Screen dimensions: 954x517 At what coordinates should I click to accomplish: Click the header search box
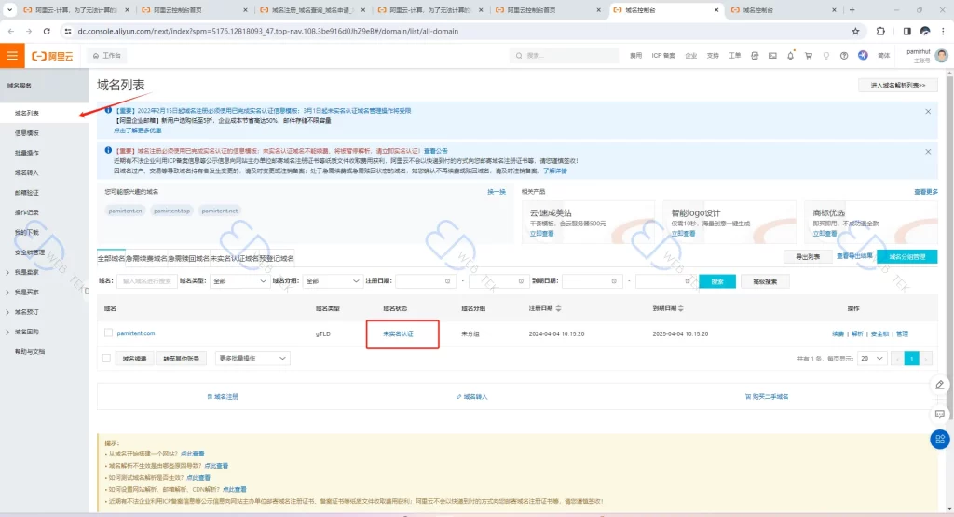tap(564, 55)
